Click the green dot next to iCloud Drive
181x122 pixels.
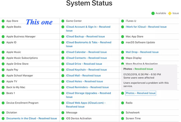tap(63, 64)
